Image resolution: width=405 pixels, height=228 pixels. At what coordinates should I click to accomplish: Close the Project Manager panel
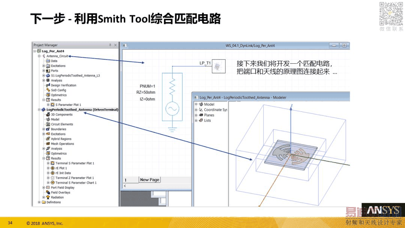pos(115,45)
